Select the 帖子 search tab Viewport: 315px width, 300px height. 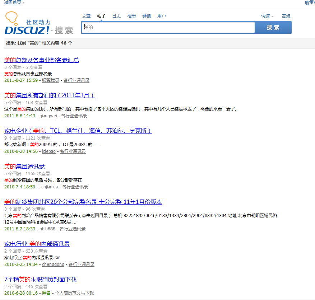tap(101, 16)
